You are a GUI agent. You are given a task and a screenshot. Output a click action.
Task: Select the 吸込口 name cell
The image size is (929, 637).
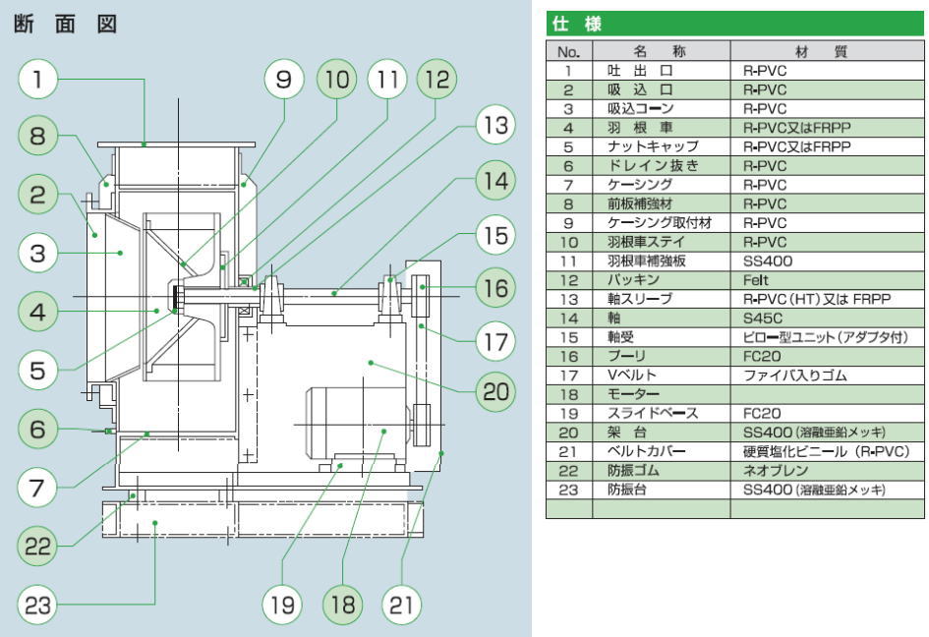click(x=662, y=90)
